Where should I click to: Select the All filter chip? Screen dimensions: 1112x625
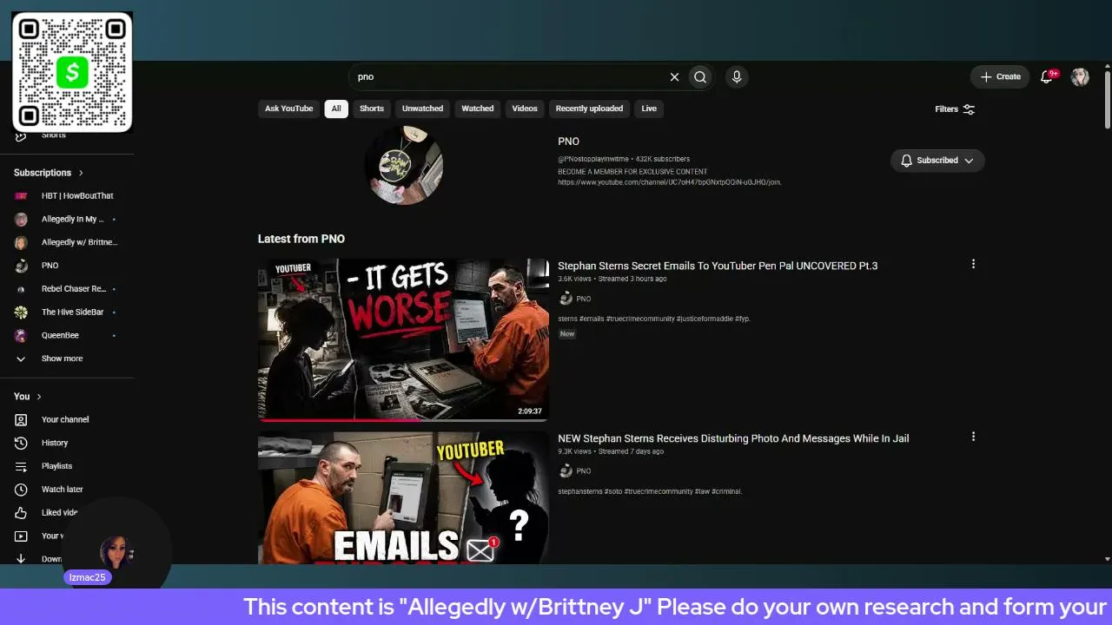click(x=336, y=109)
